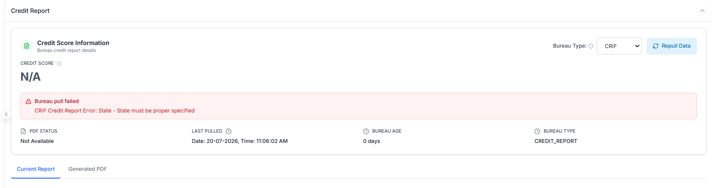This screenshot has height=188, width=712.
Task: Click the info icon next to CREDIT SCORE
Action: tap(59, 64)
